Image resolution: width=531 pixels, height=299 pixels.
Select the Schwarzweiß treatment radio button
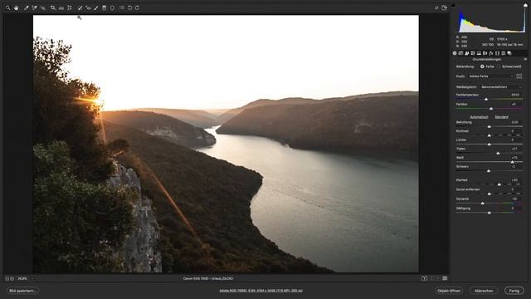[499, 66]
